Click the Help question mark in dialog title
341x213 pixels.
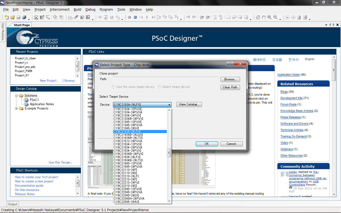[230, 64]
